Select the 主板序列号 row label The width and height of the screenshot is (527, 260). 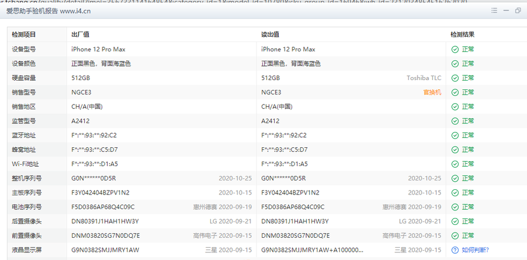[27, 193]
